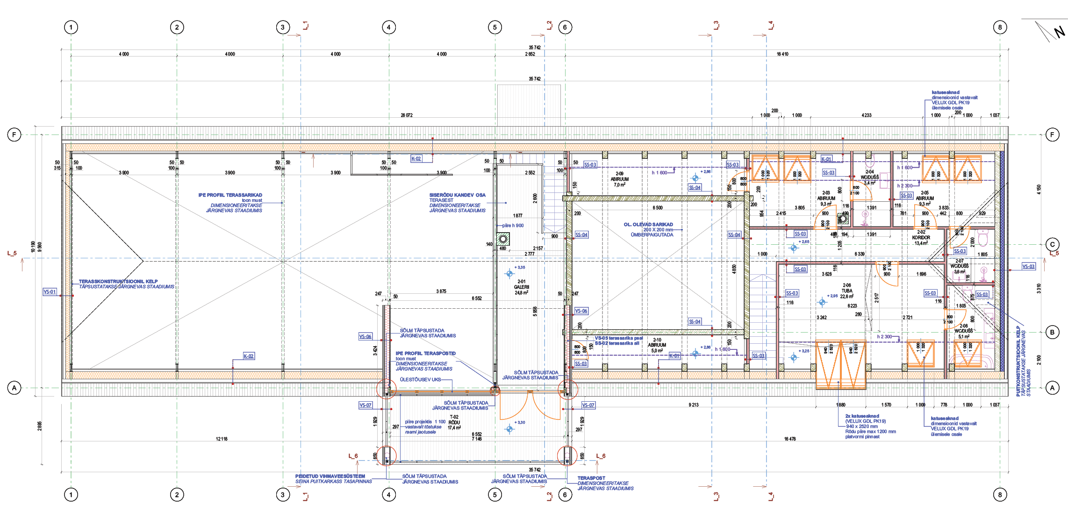Click the IPE PROFIIL TERASSARIKAD annotation
The width and height of the screenshot is (1068, 518).
click(x=230, y=195)
